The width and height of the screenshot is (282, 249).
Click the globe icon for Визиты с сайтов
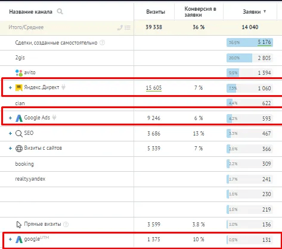[19, 149]
